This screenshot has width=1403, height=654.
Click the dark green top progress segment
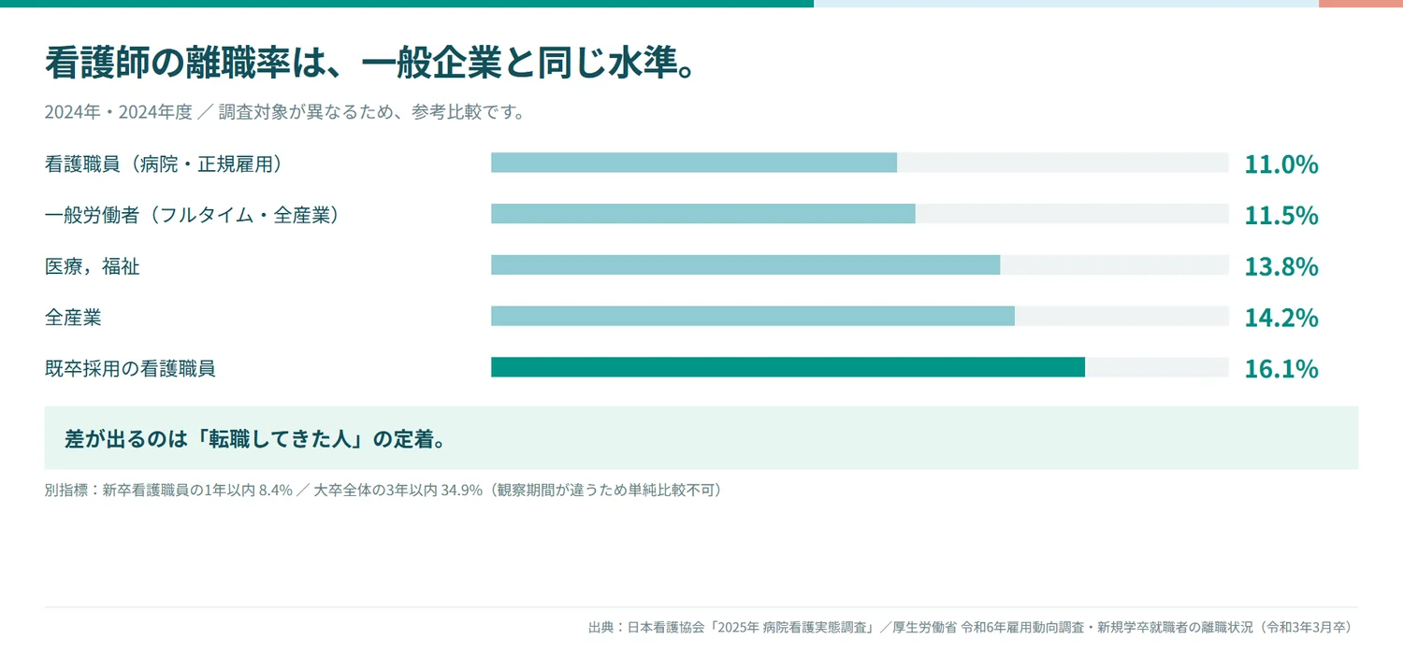407,4
